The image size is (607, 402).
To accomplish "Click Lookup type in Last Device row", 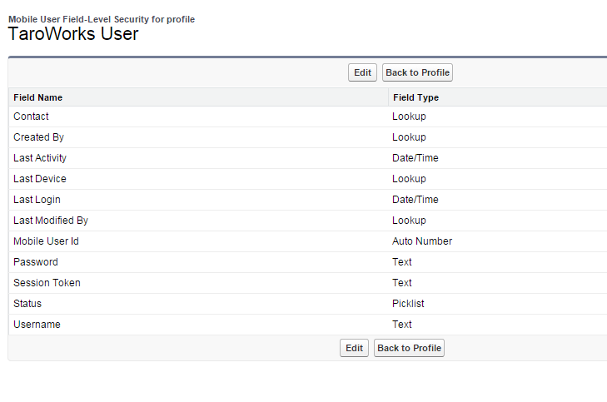I will 409,179.
